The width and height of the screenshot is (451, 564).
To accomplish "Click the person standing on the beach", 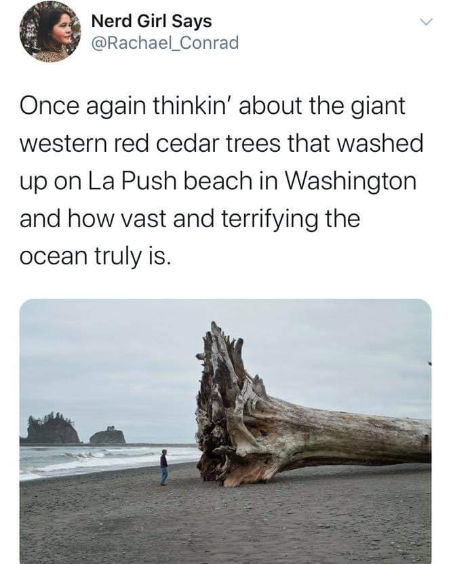I will [x=163, y=467].
